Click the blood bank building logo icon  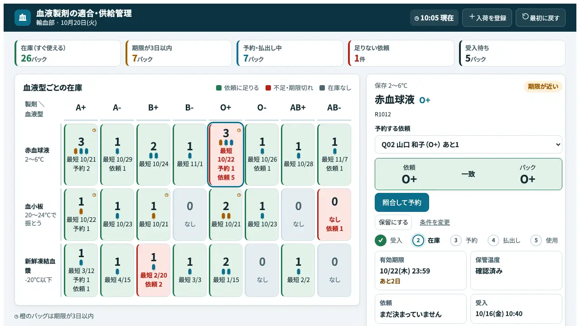(23, 18)
